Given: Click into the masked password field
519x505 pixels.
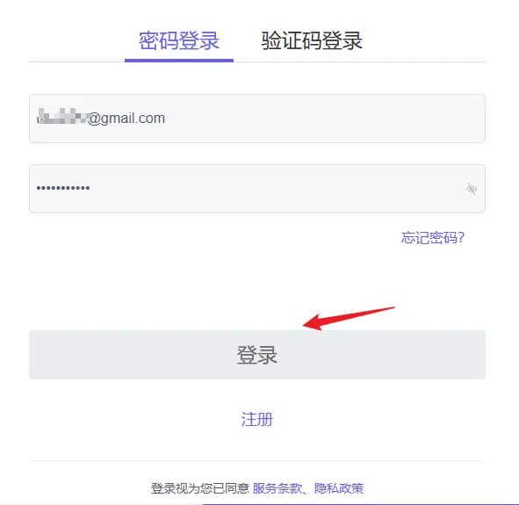Looking at the screenshot, I should coord(257,189).
